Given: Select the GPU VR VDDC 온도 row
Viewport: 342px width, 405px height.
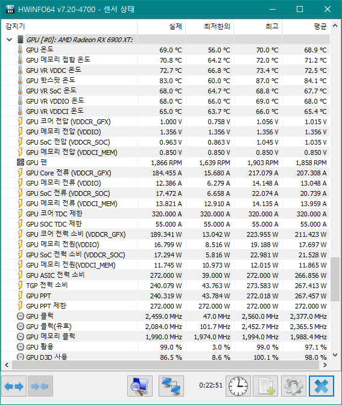Looking at the screenshot, I should tap(166, 71).
